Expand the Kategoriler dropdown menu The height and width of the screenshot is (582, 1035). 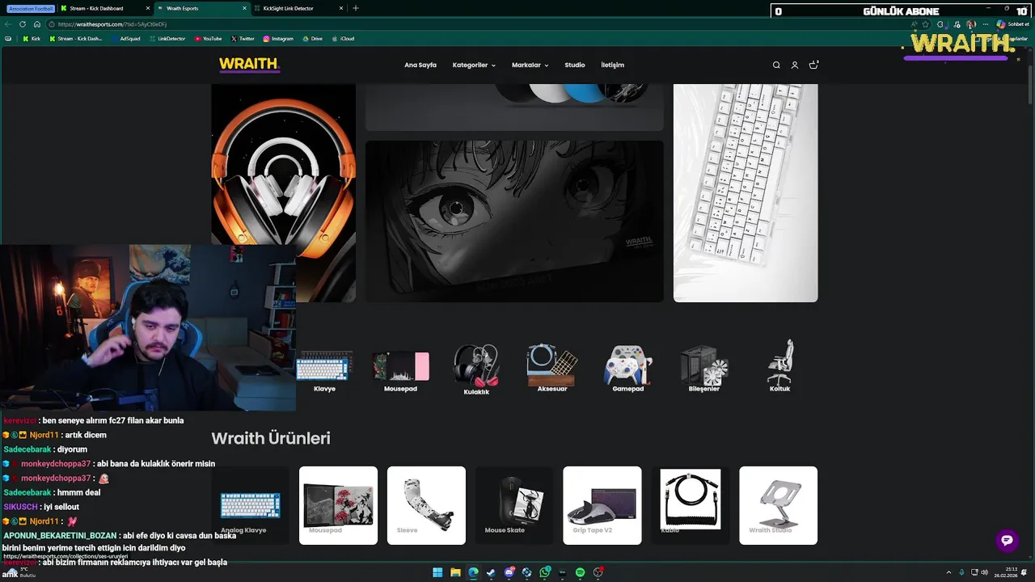pyautogui.click(x=474, y=65)
